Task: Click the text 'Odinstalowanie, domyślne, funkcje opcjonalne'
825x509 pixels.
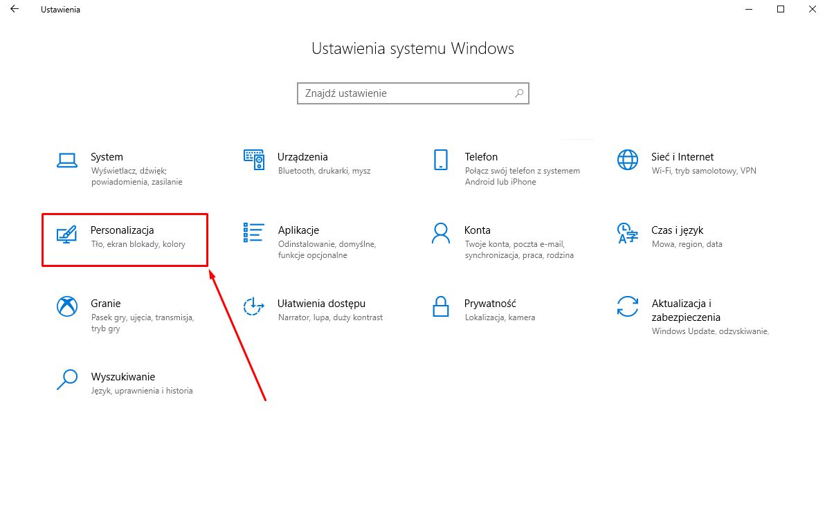Action: point(327,250)
